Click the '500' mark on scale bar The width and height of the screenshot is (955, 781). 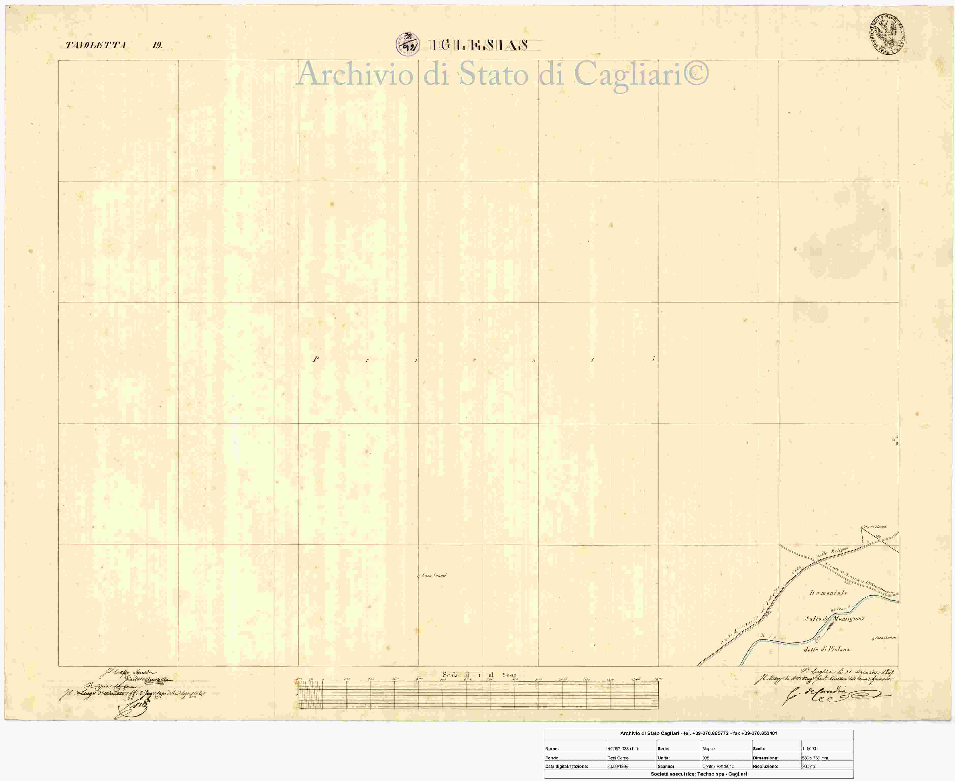click(443, 679)
